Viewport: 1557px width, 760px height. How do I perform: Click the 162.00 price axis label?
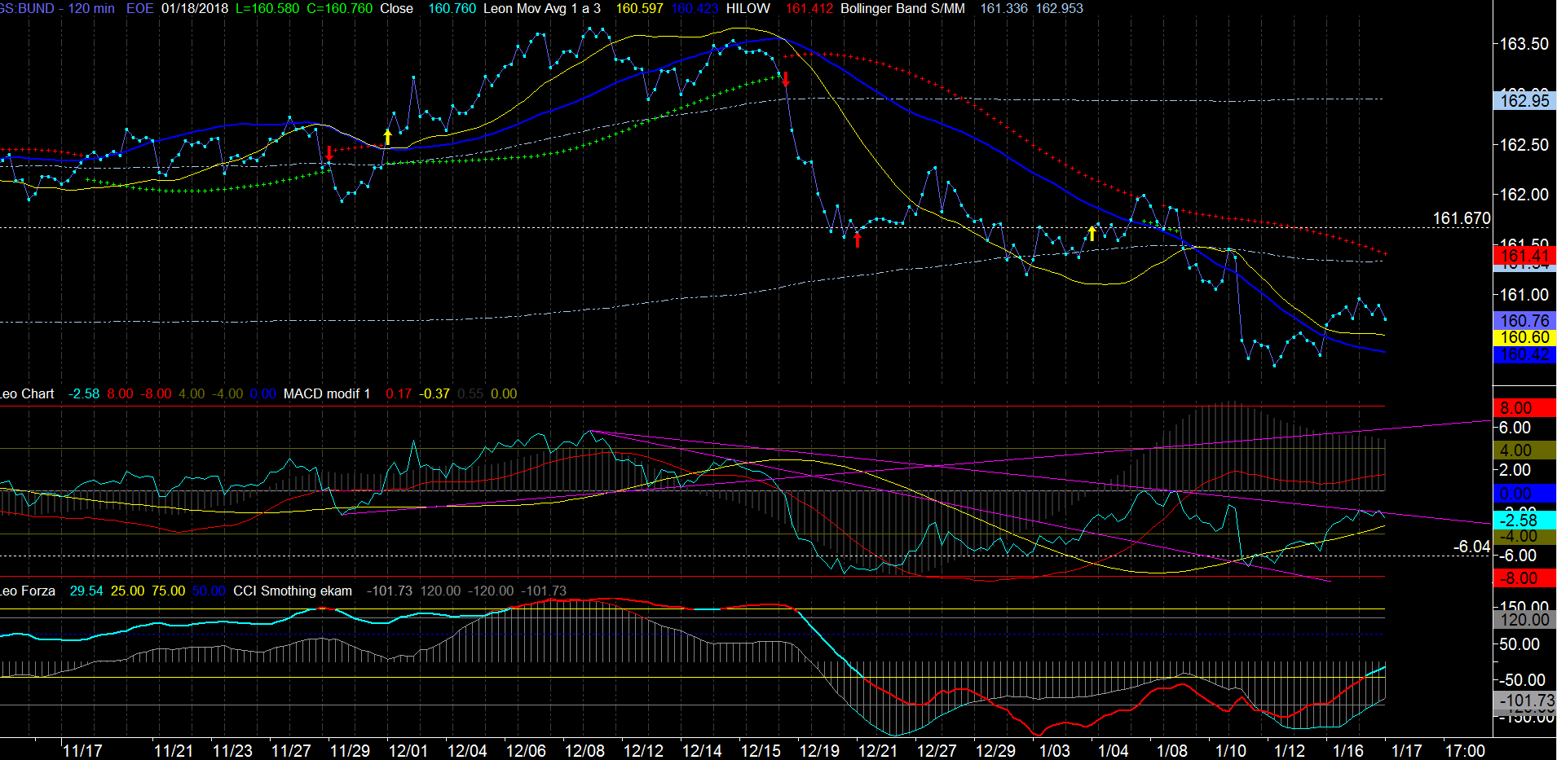[1524, 195]
